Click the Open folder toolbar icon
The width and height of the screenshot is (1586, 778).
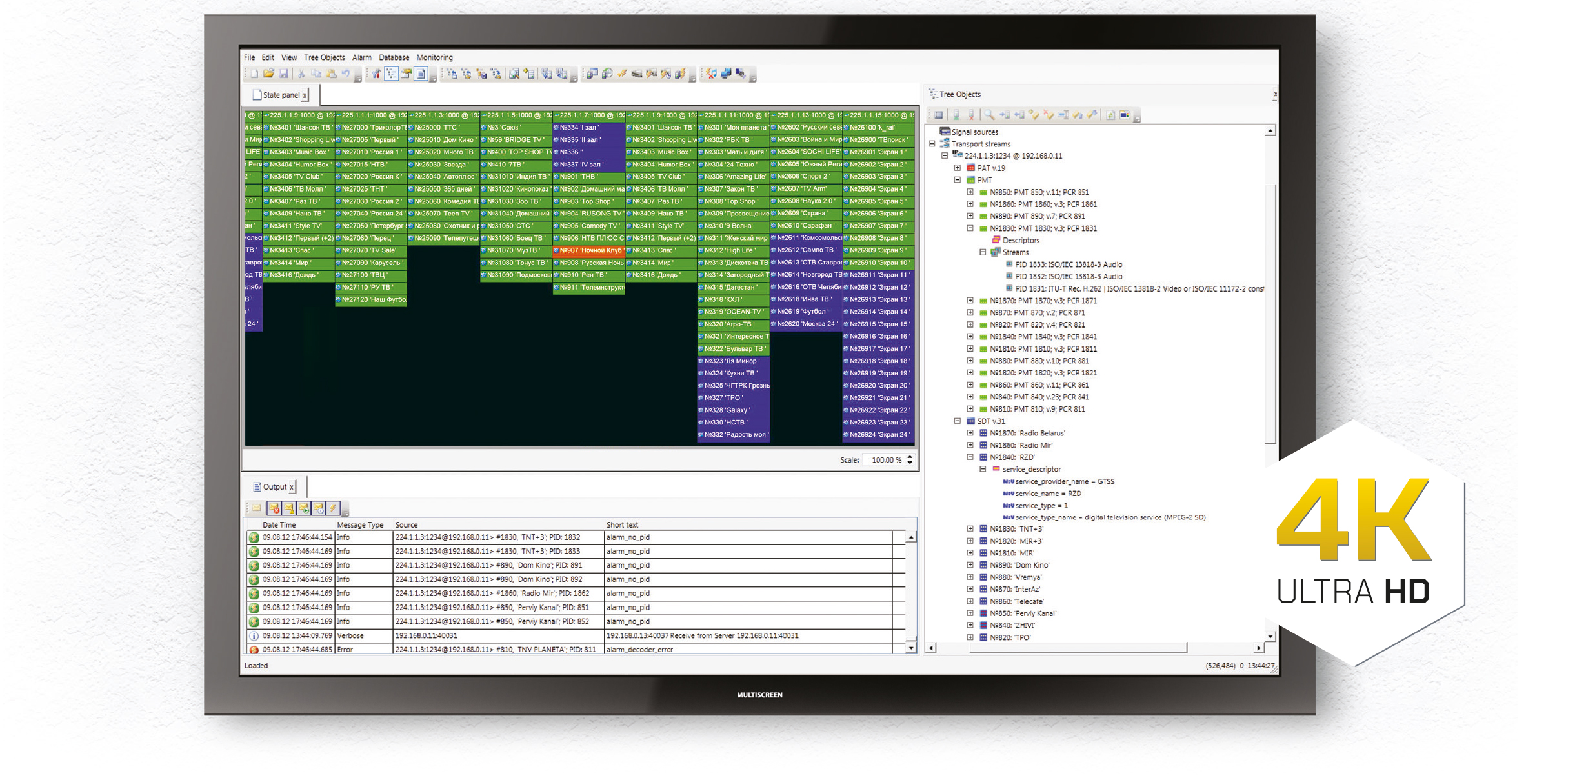point(268,74)
